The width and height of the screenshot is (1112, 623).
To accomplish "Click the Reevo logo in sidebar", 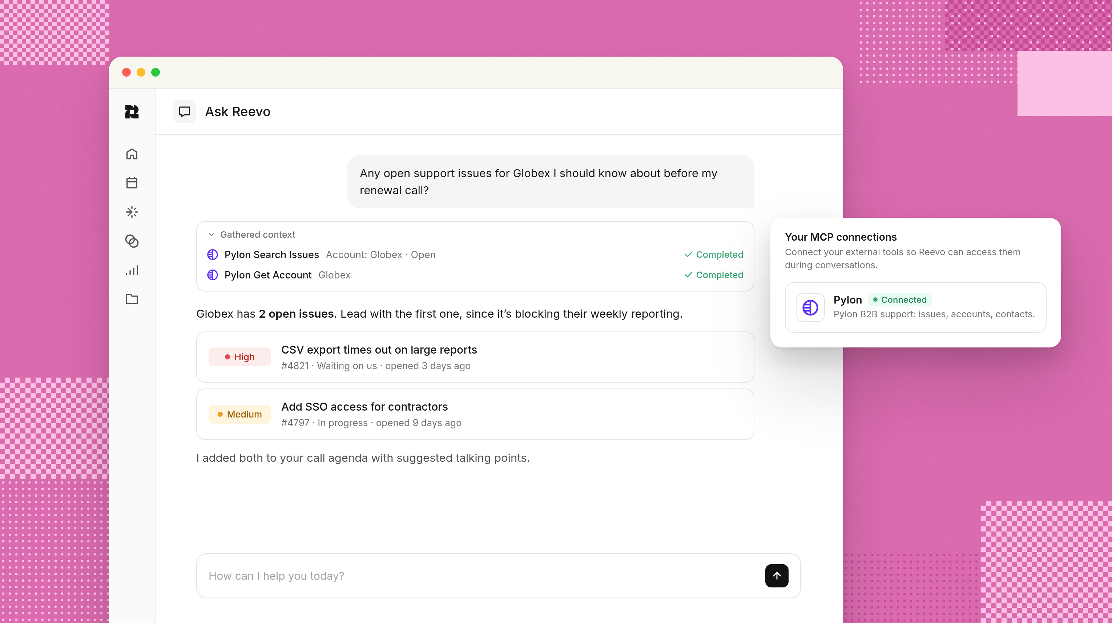I will 132,112.
